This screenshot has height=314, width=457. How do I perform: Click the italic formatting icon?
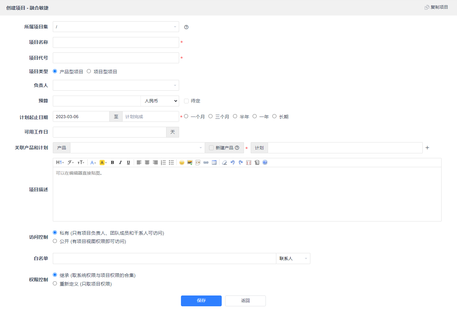pyautogui.click(x=120, y=163)
